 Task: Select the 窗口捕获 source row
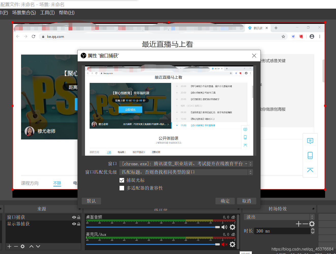(43, 217)
